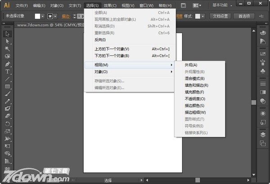Pick the Eraser tool
The width and height of the screenshot is (270, 184).
(7, 116)
